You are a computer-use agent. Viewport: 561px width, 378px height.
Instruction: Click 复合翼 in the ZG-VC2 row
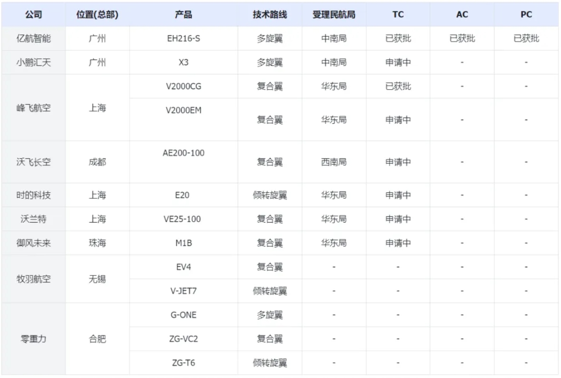click(x=270, y=339)
